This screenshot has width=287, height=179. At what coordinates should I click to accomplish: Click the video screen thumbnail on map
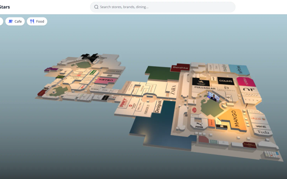click(213, 97)
